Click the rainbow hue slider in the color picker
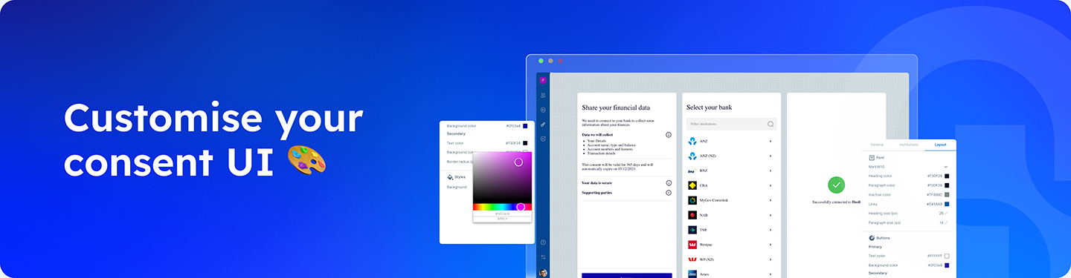Image resolution: width=1071 pixels, height=278 pixels. (x=502, y=207)
